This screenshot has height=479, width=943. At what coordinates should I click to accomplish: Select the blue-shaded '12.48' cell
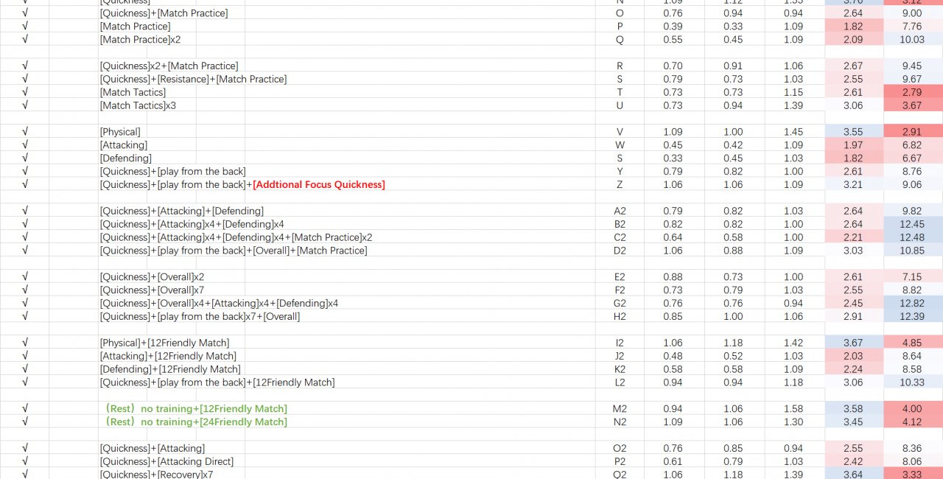(912, 237)
